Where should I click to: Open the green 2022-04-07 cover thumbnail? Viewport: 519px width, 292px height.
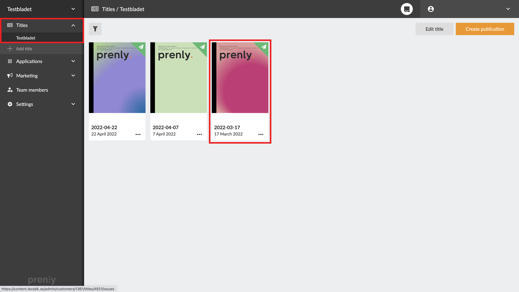(179, 78)
